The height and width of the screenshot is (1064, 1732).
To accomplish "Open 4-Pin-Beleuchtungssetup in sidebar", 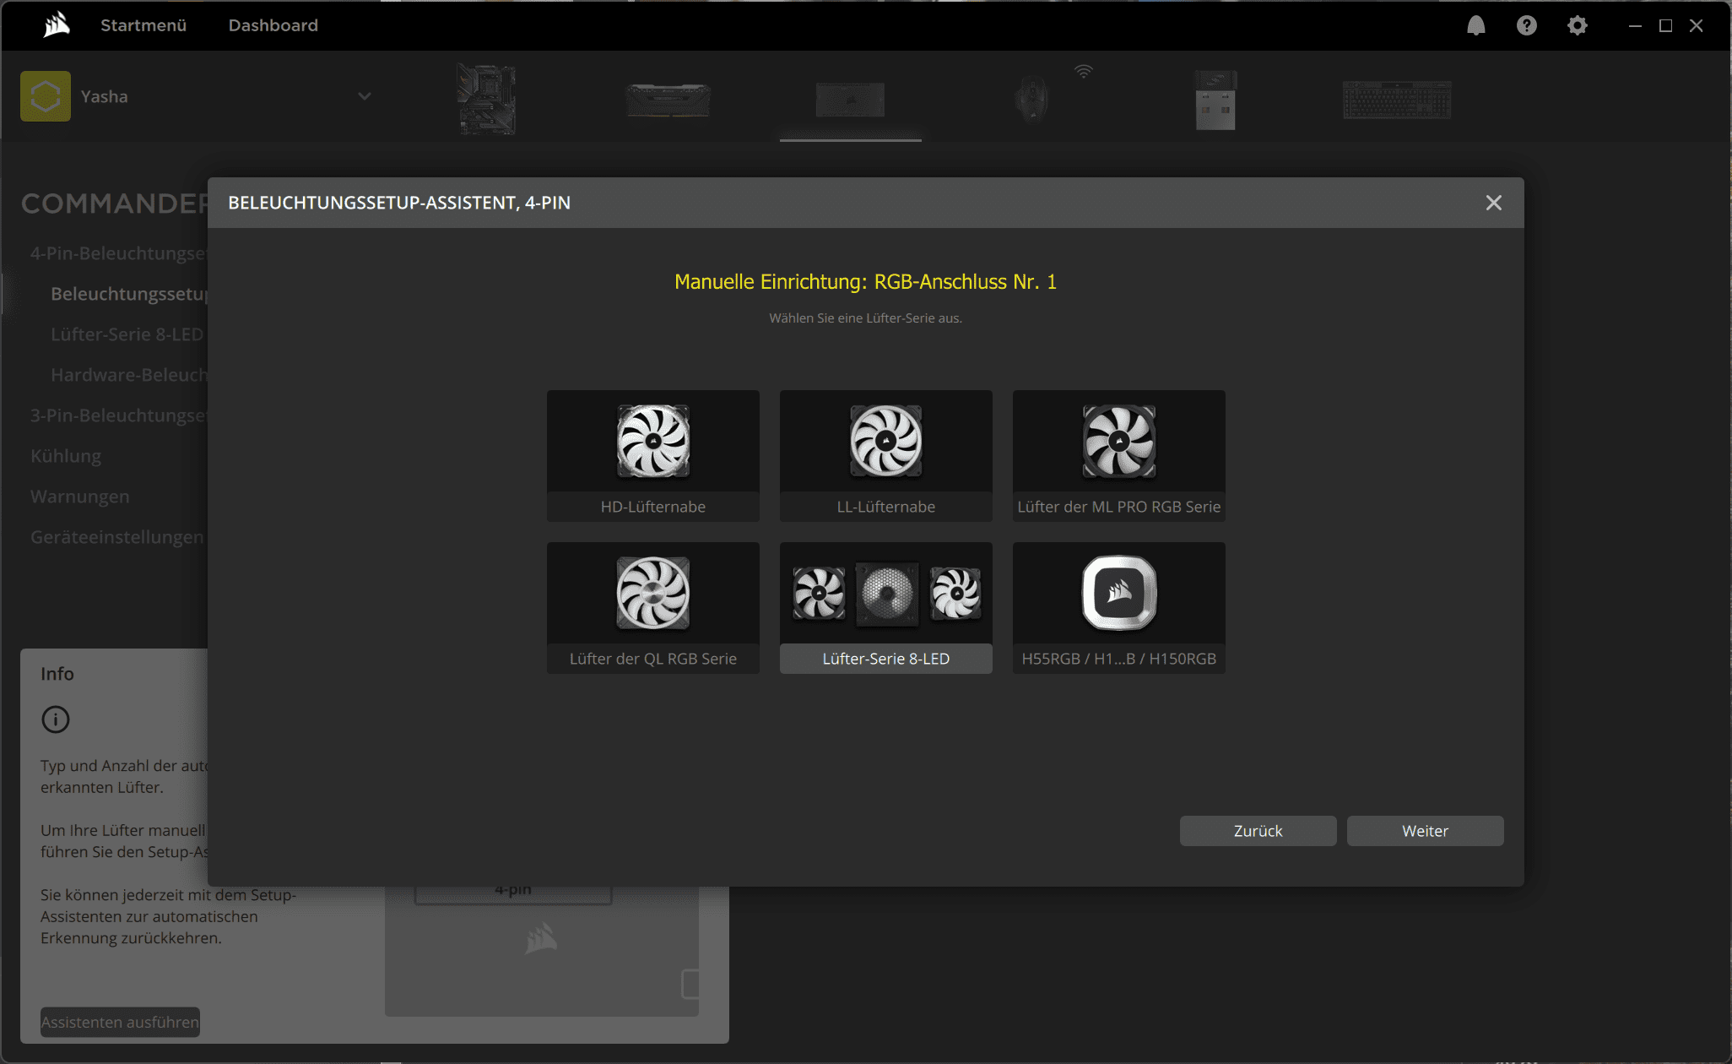I will tap(118, 253).
